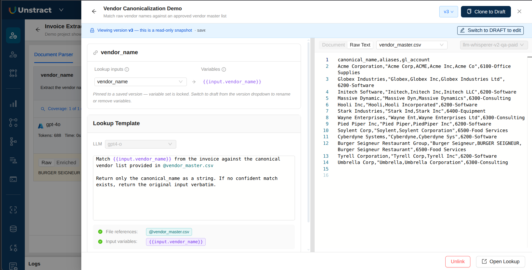Open the highlighted user-cube sidebar icon
This screenshot has width=532, height=270.
tap(13, 35)
